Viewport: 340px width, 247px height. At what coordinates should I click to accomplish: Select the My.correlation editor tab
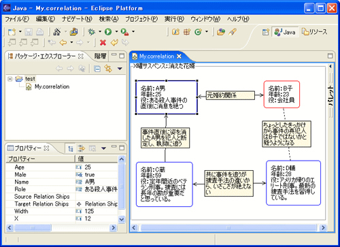[156, 56]
